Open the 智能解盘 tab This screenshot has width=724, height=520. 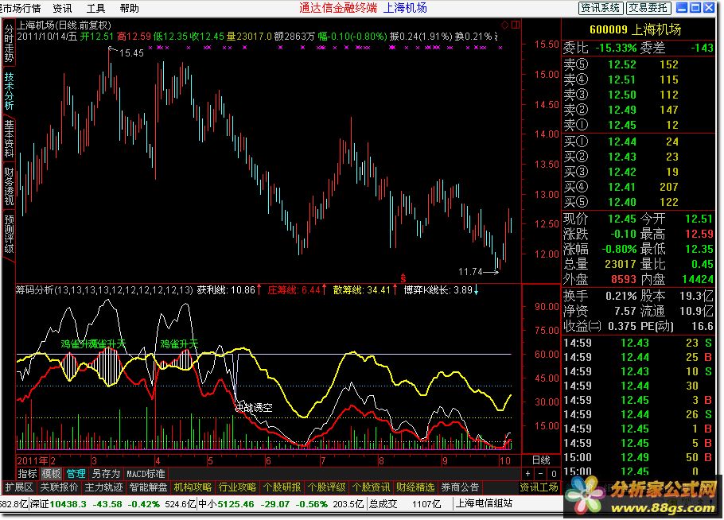[x=148, y=487]
